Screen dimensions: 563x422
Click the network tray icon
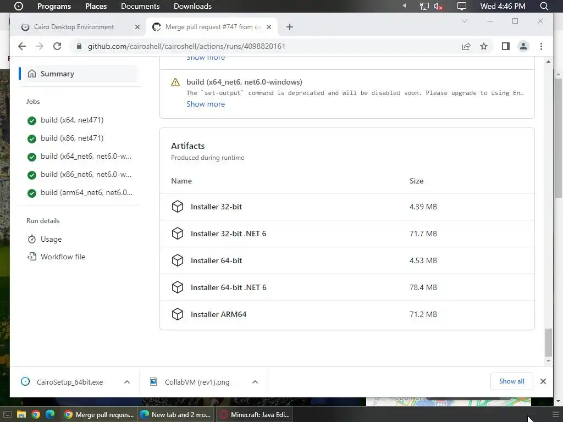(x=424, y=6)
